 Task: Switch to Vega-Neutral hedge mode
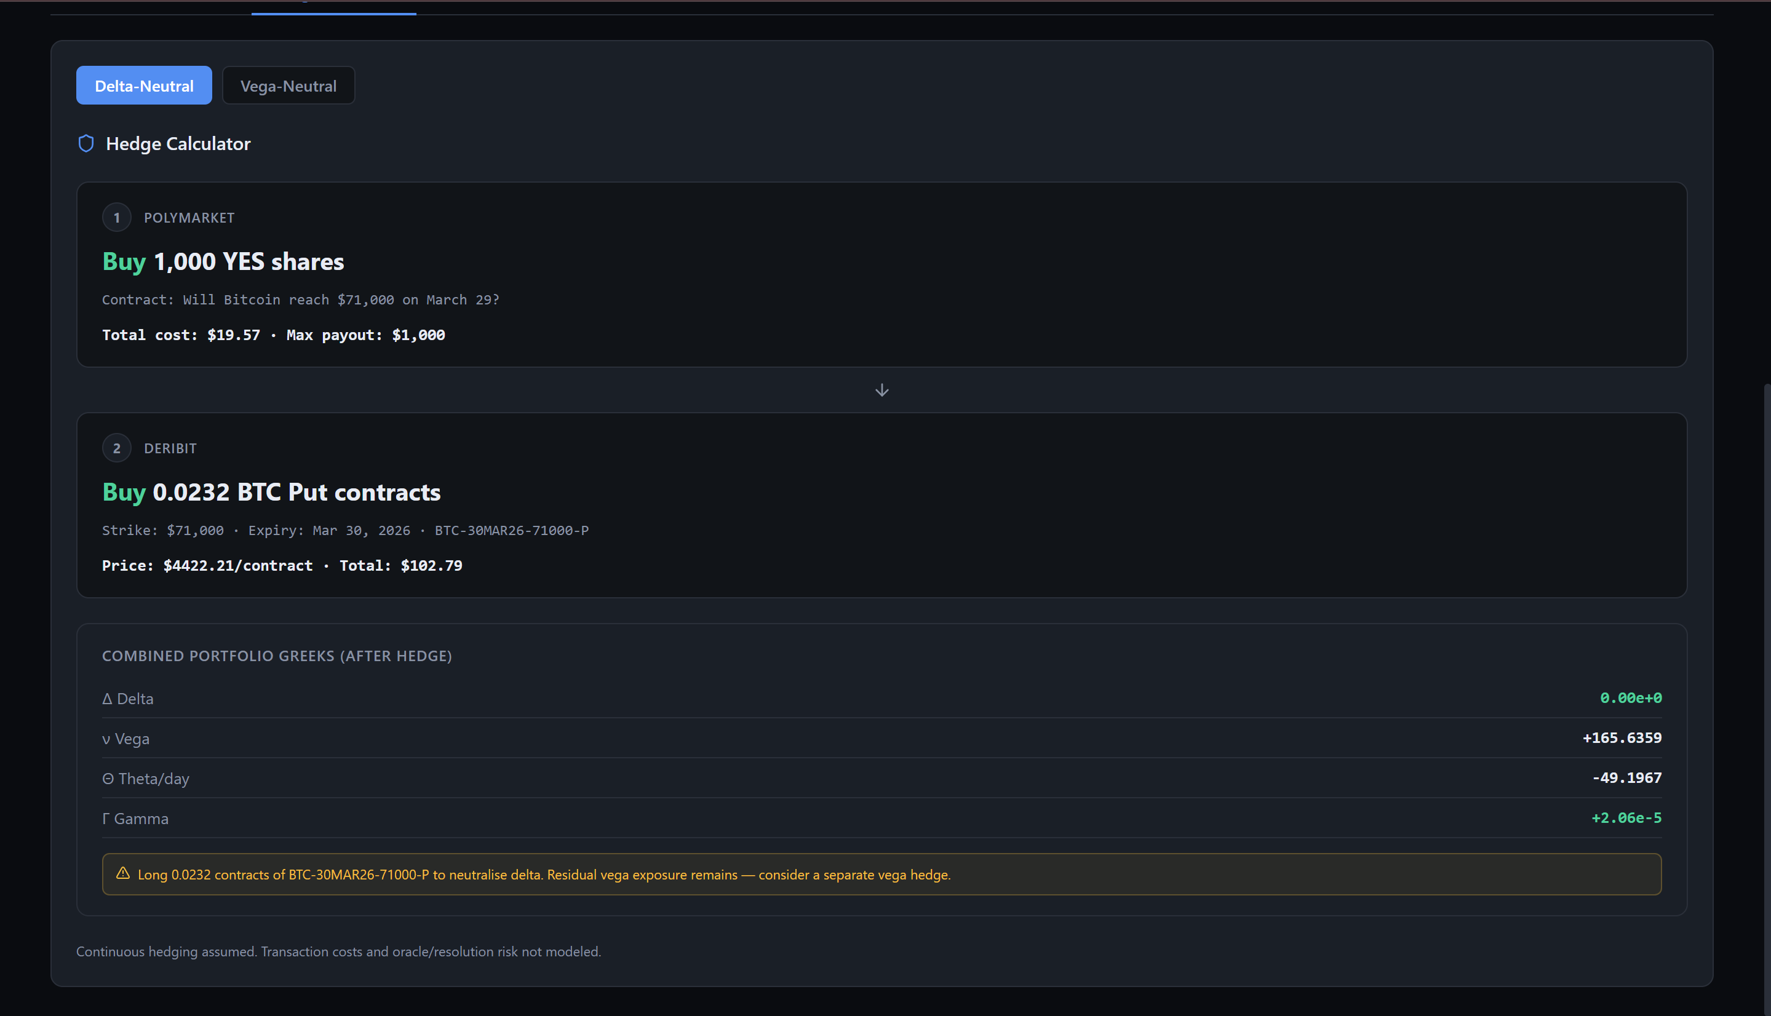[x=288, y=86]
